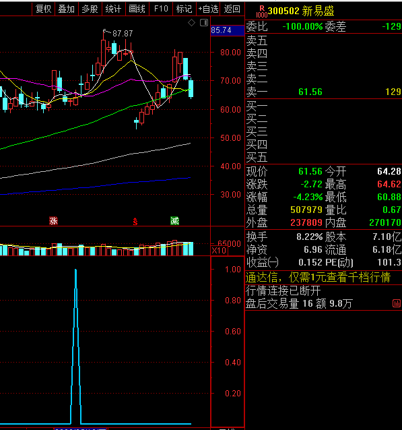Open the 统计 statistics tool
The image size is (402, 430).
coord(113,9)
